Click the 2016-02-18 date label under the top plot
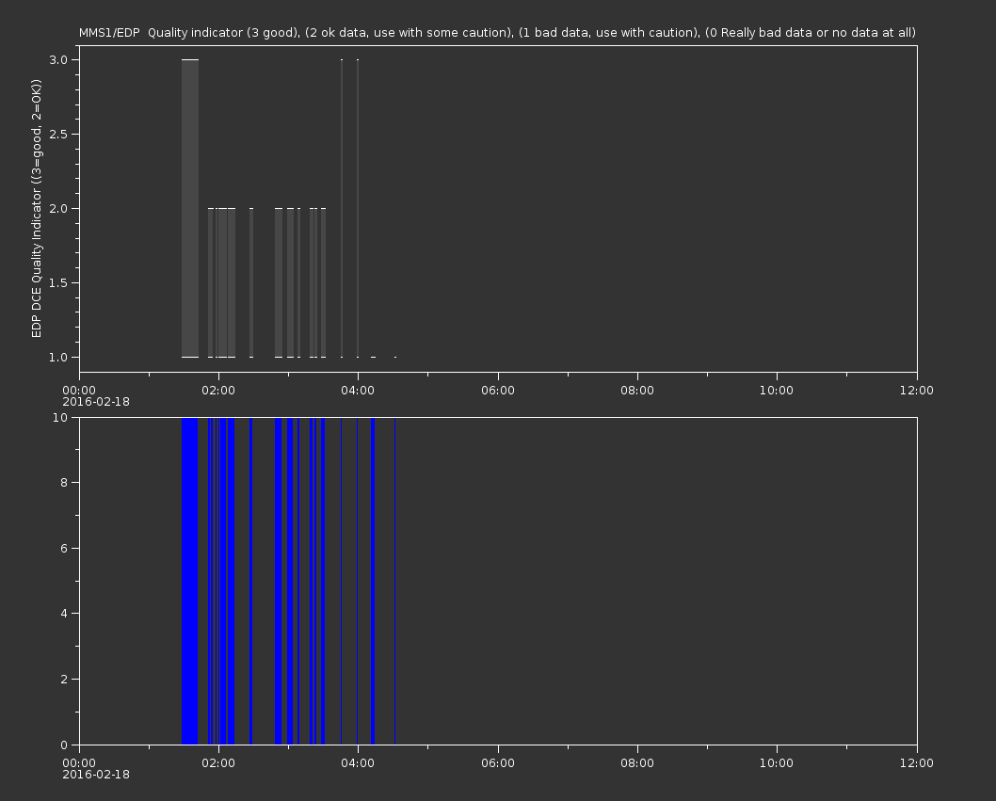 (96, 402)
